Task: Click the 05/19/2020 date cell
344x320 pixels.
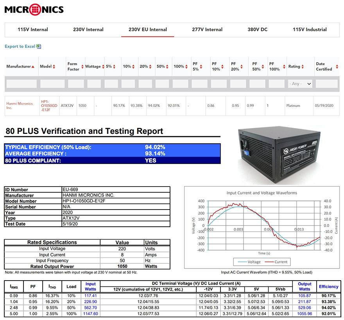Action: point(324,106)
